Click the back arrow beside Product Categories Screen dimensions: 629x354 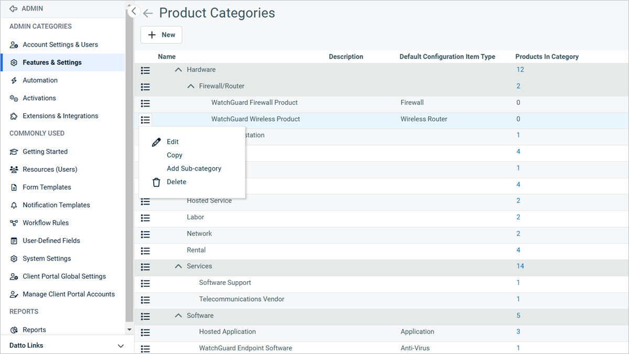(148, 14)
